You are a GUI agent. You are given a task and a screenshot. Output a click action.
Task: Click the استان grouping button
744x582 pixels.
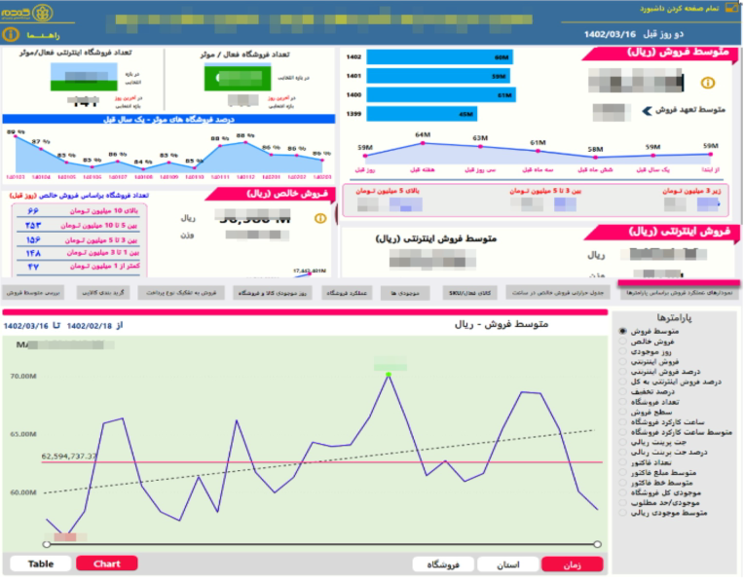pos(507,564)
